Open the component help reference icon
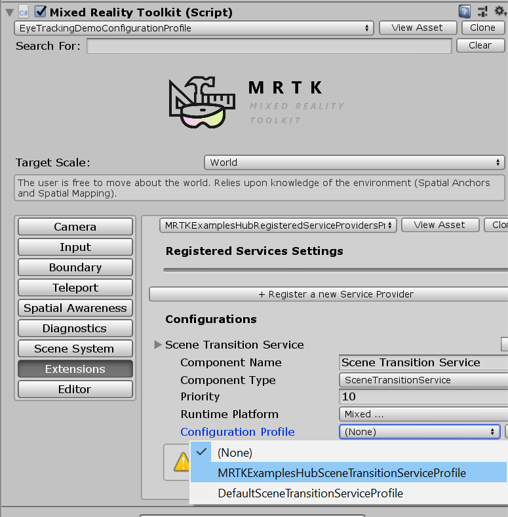This screenshot has height=517, width=508. click(x=465, y=12)
